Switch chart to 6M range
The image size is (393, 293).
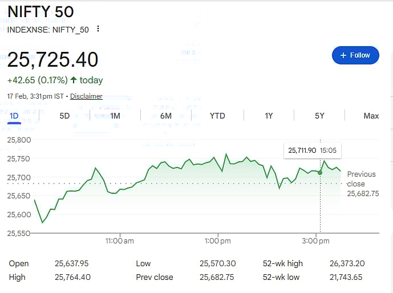[x=166, y=116]
